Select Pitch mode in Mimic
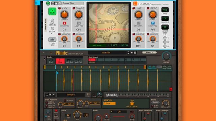This screenshot has width=216, height=121. [x=51, y=61]
